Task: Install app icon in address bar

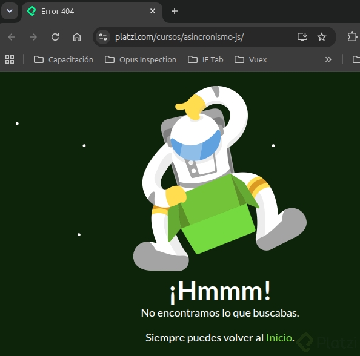Action: [x=302, y=37]
